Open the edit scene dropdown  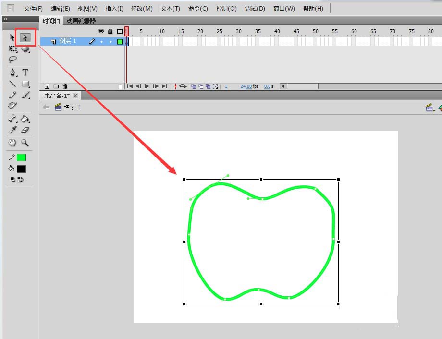(430, 108)
